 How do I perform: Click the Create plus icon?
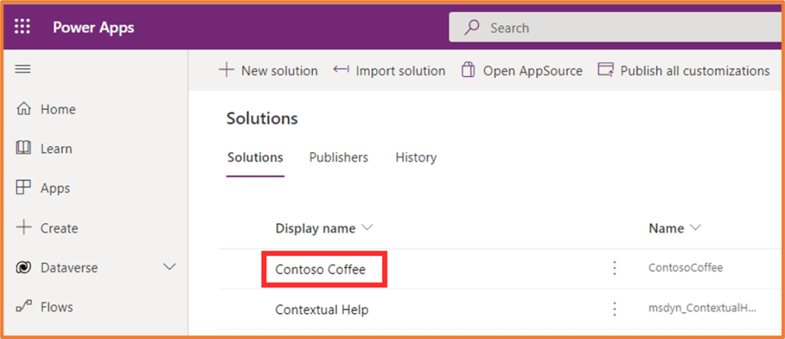click(x=24, y=228)
